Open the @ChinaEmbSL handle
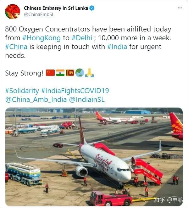 tap(39, 14)
